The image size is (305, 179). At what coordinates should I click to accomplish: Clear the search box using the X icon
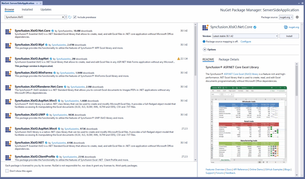63,17
